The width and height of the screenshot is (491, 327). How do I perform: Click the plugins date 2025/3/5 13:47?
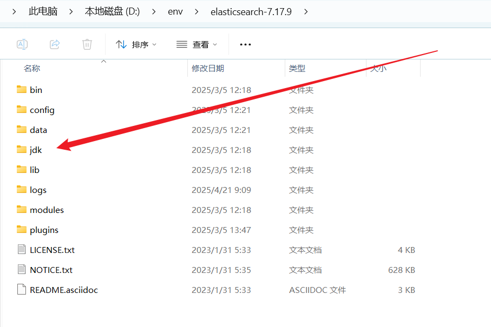(221, 230)
